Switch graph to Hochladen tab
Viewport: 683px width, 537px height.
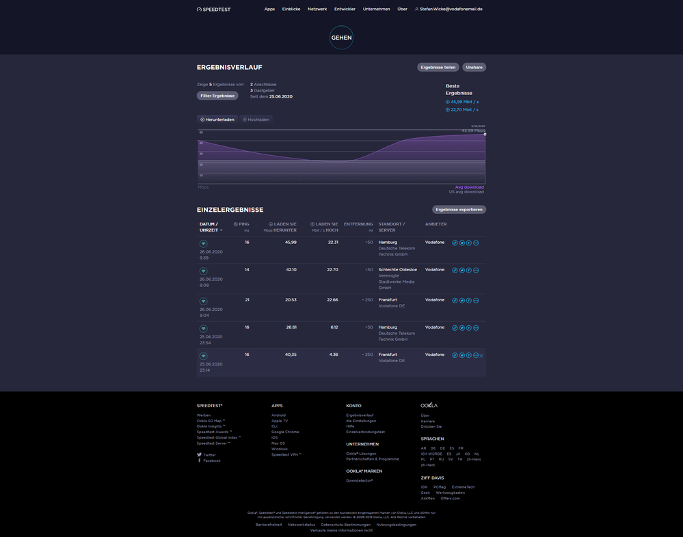[256, 120]
